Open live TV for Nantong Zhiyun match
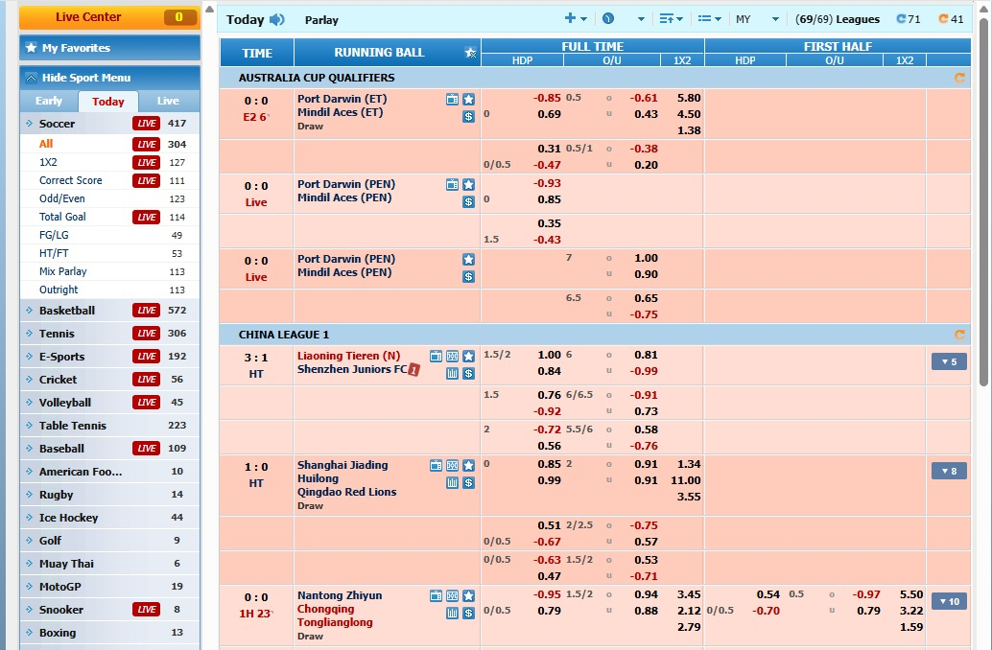Screen dimensions: 992x650 [x=436, y=595]
